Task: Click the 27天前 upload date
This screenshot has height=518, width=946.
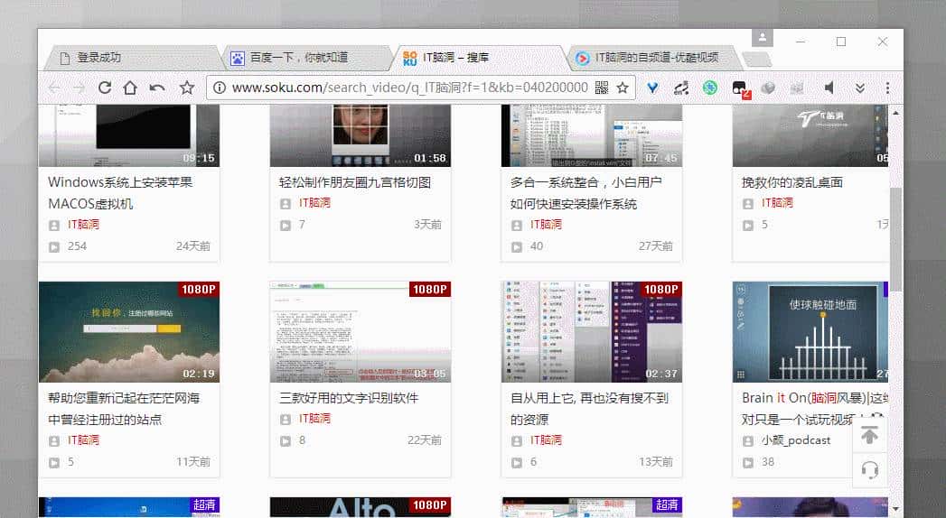Action: point(656,246)
